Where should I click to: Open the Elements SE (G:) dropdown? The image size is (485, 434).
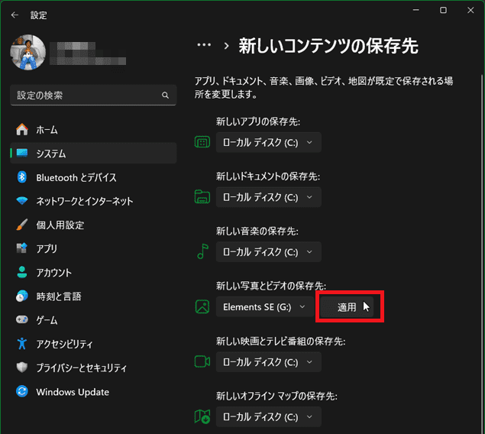pos(264,307)
